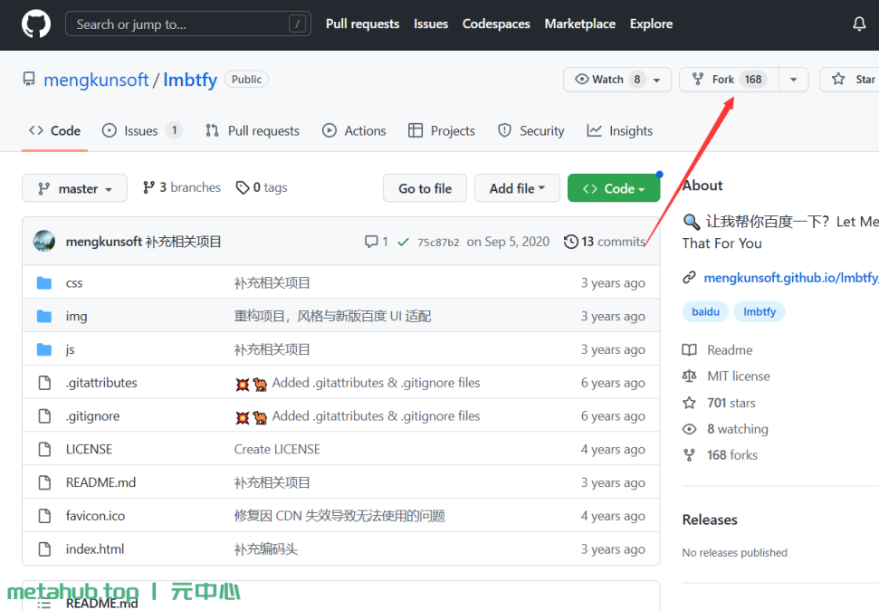Click the GitHub logo icon
The width and height of the screenshot is (879, 610).
pyautogui.click(x=36, y=24)
